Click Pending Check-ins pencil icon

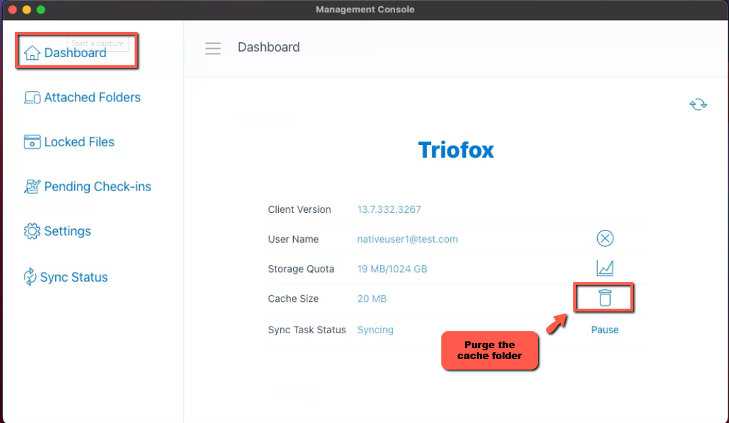tap(32, 186)
